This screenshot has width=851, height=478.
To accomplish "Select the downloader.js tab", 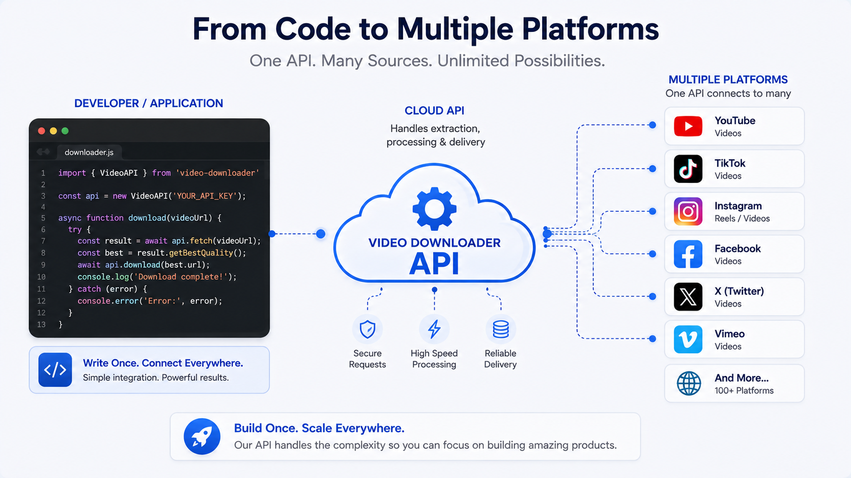I will pyautogui.click(x=89, y=152).
